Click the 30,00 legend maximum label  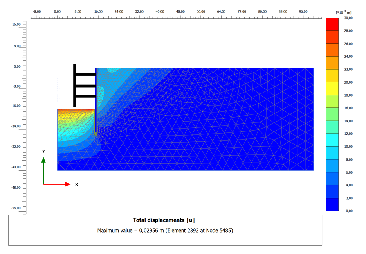[348, 18]
